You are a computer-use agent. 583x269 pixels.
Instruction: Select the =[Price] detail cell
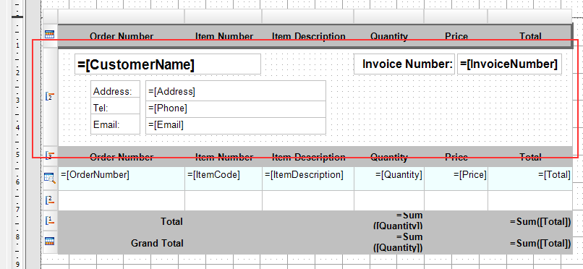[456, 179]
